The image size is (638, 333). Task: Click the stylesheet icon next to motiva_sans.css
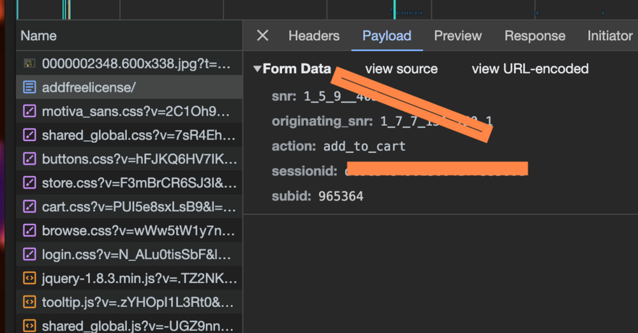tap(29, 112)
